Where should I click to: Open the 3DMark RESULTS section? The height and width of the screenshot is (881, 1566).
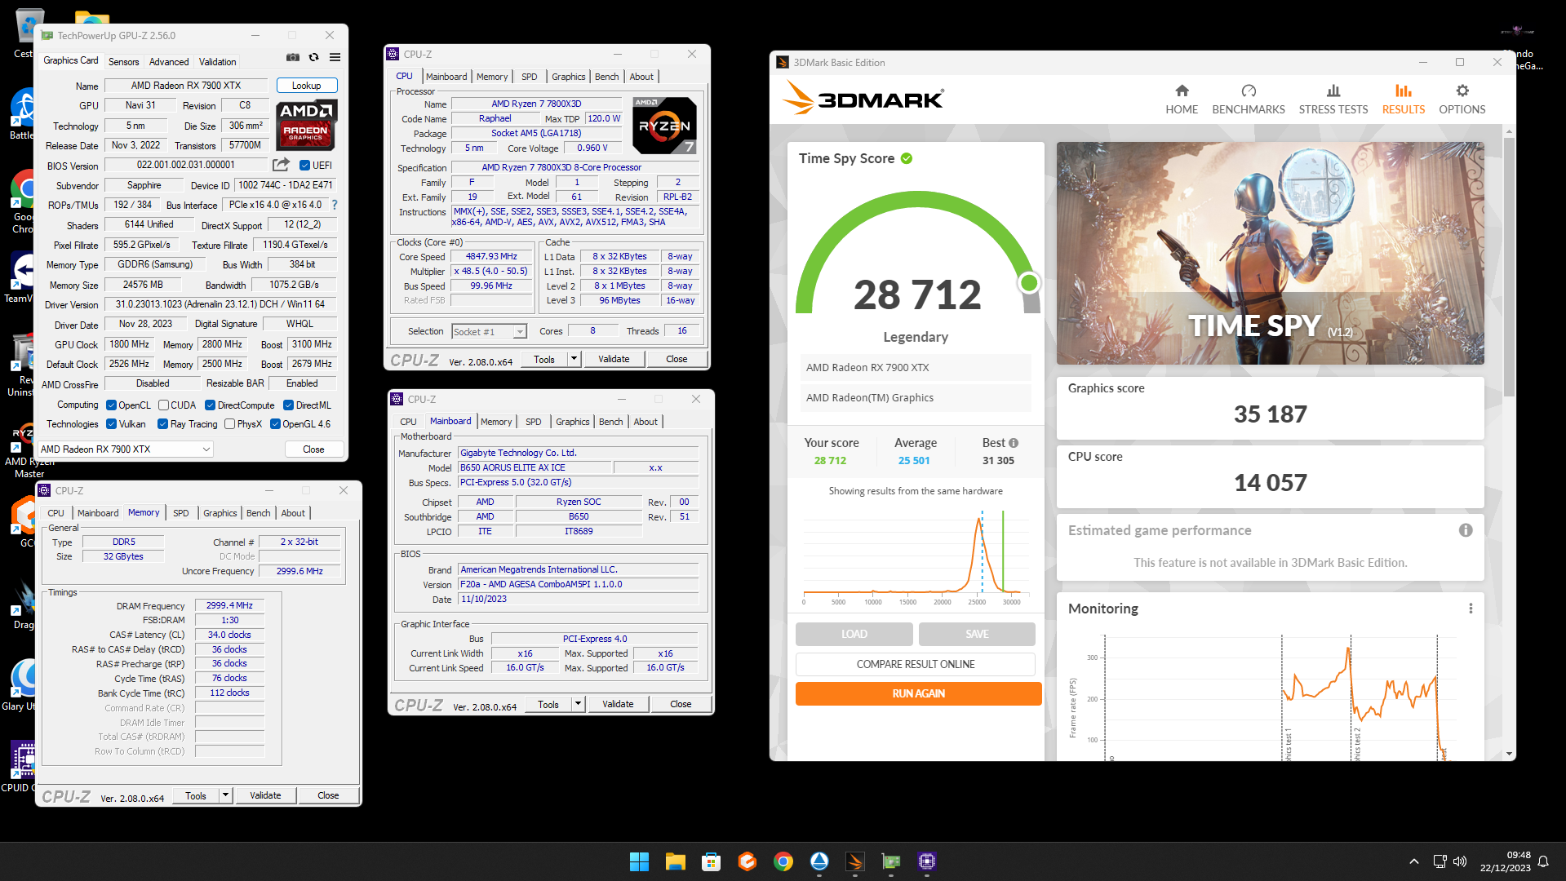click(1403, 100)
